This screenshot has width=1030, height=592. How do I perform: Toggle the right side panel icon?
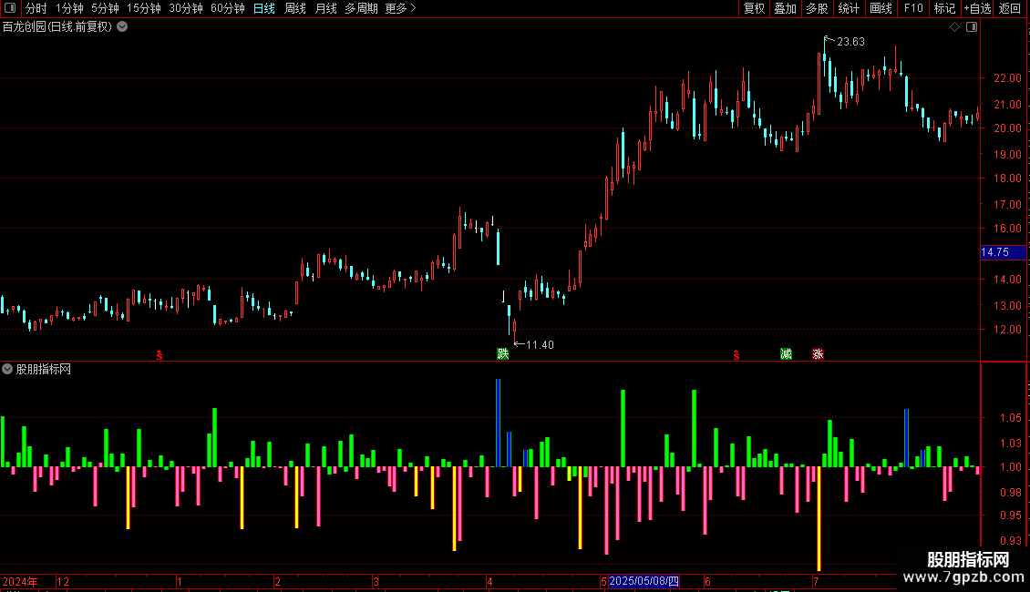tap(972, 27)
